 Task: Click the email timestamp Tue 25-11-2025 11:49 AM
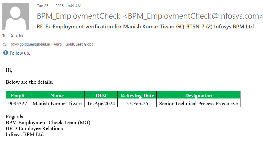59,6
